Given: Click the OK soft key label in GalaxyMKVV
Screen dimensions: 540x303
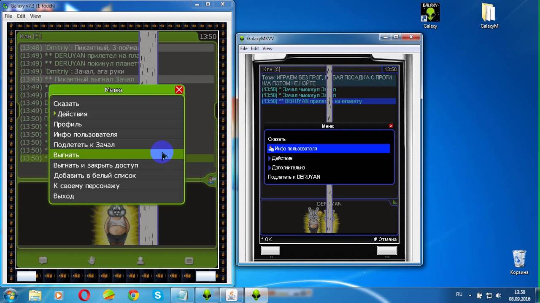Looking at the screenshot, I should [267, 239].
